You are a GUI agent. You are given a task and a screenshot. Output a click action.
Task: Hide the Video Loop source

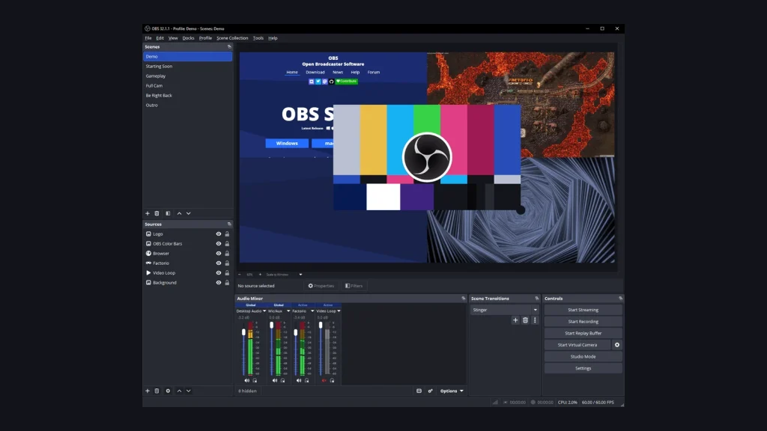(219, 273)
